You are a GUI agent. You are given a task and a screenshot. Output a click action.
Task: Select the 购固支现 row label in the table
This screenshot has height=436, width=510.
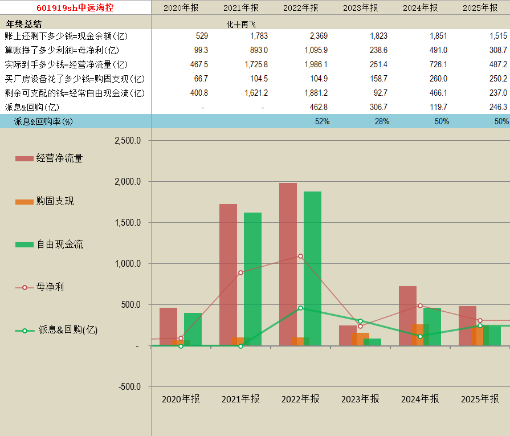click(75, 79)
